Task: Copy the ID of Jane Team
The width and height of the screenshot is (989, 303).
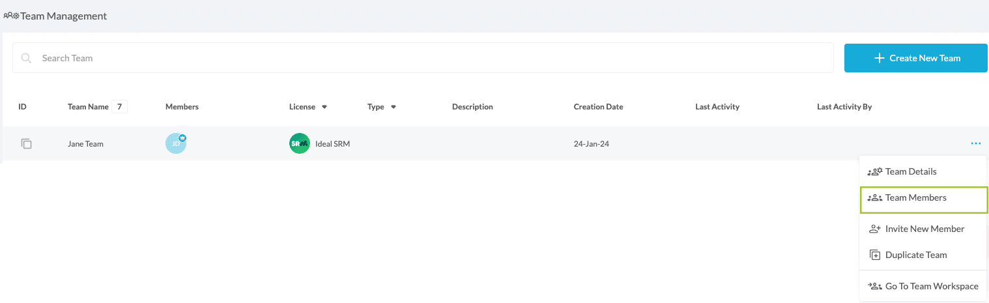Action: 26,144
